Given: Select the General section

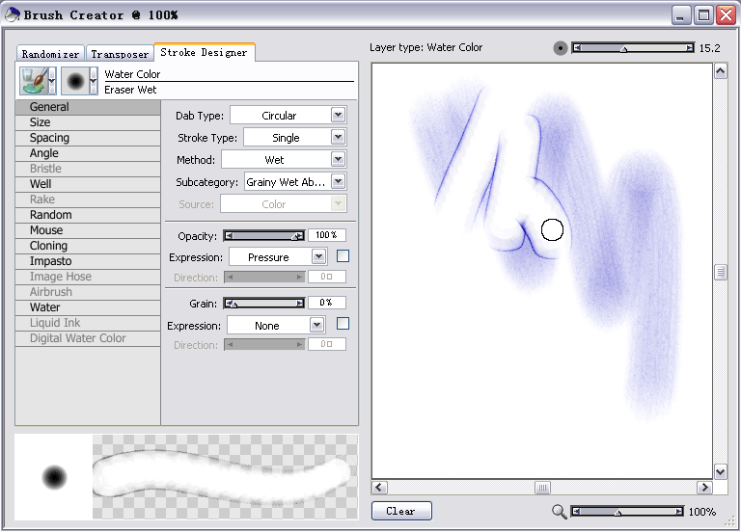Looking at the screenshot, I should tap(88, 107).
